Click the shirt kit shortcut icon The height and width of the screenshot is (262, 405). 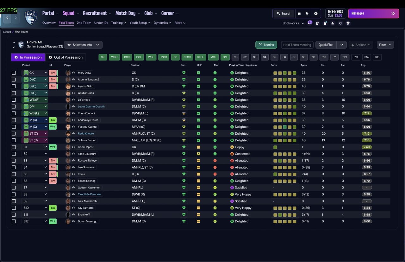coord(317,23)
